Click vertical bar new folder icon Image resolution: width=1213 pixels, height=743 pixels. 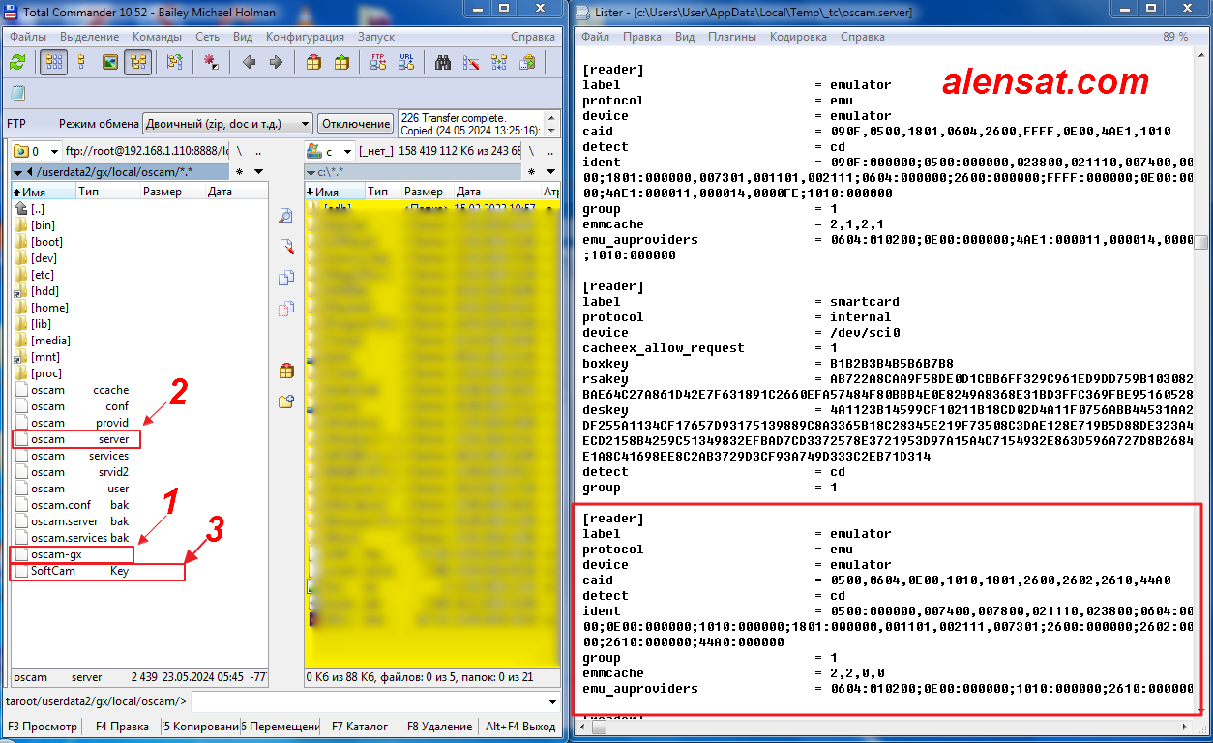point(286,401)
